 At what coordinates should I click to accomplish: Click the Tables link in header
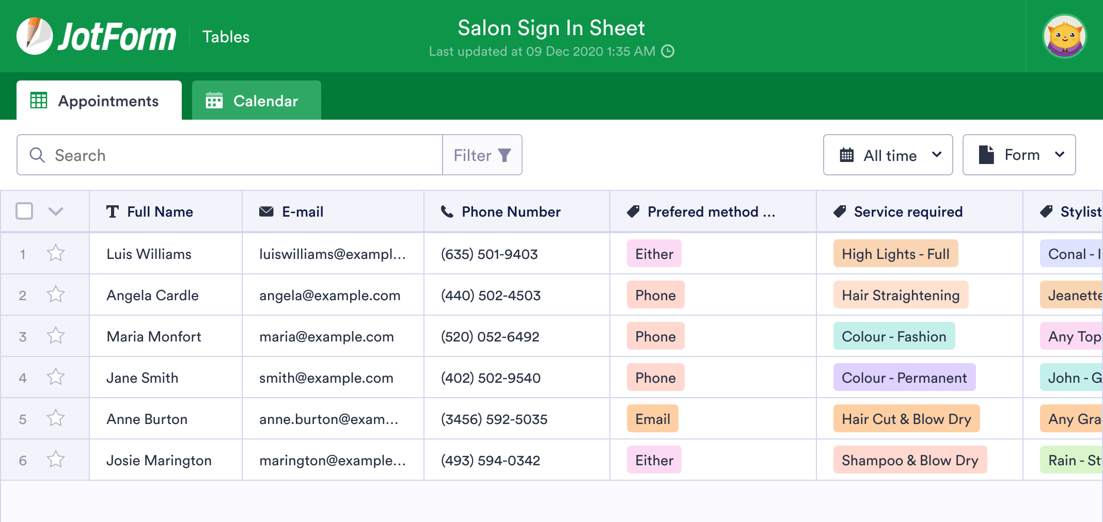coord(226,37)
